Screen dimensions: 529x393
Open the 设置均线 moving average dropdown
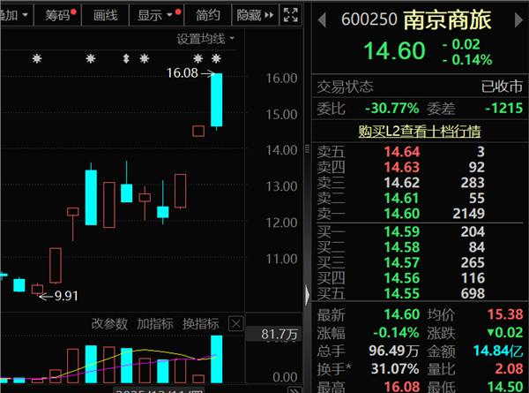click(205, 39)
